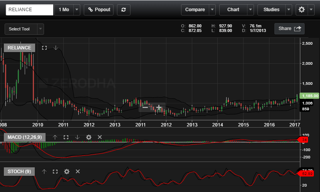320x192 pixels.
Task: Expand the Chart dropdown arrow
Action: tap(251, 10)
